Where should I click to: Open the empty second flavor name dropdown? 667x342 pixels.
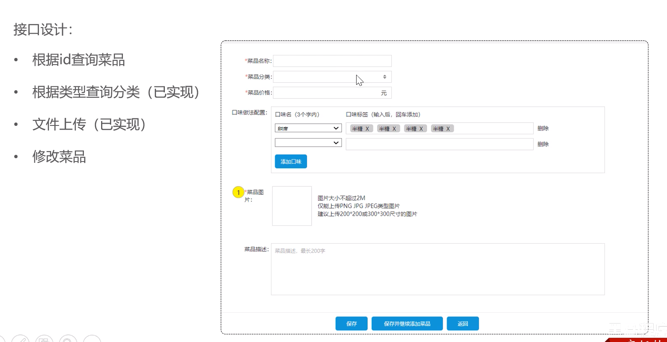coord(308,143)
